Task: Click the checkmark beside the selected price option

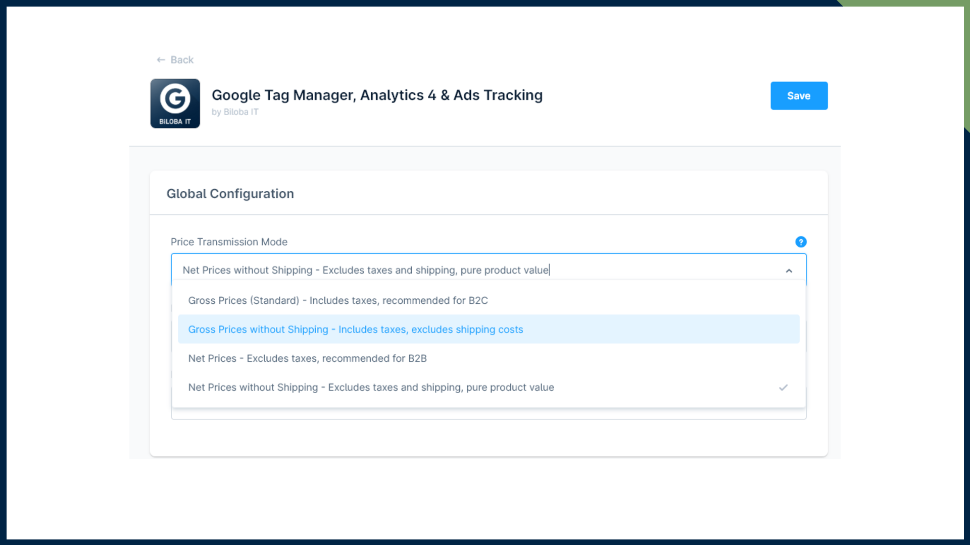Action: click(783, 388)
